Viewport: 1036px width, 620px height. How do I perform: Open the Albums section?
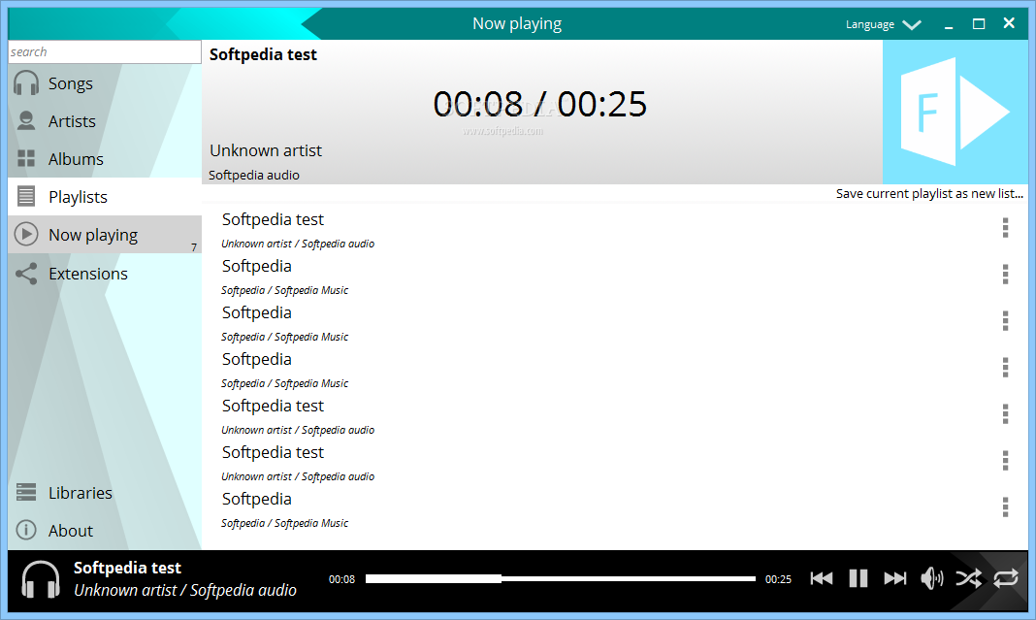[105, 158]
